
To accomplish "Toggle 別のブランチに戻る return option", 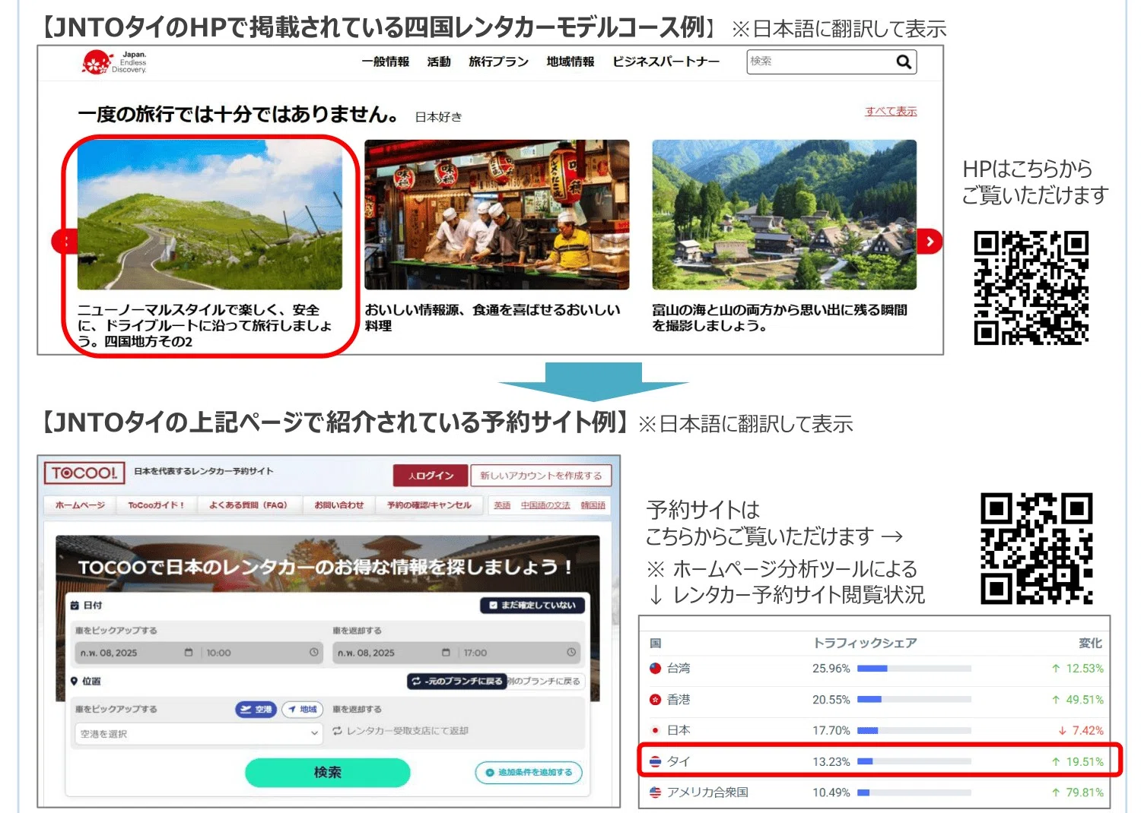I will coord(545,682).
